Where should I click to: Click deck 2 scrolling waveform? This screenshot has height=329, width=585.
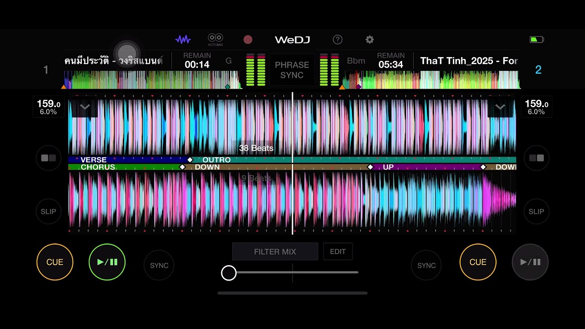(x=292, y=199)
